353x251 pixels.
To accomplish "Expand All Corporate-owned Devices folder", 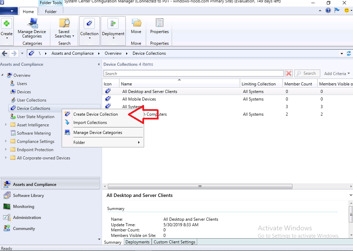I will coord(6,158).
